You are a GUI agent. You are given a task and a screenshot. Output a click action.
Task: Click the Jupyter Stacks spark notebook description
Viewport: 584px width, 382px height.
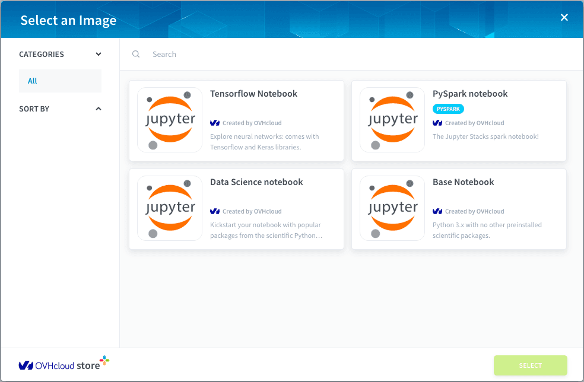(485, 136)
